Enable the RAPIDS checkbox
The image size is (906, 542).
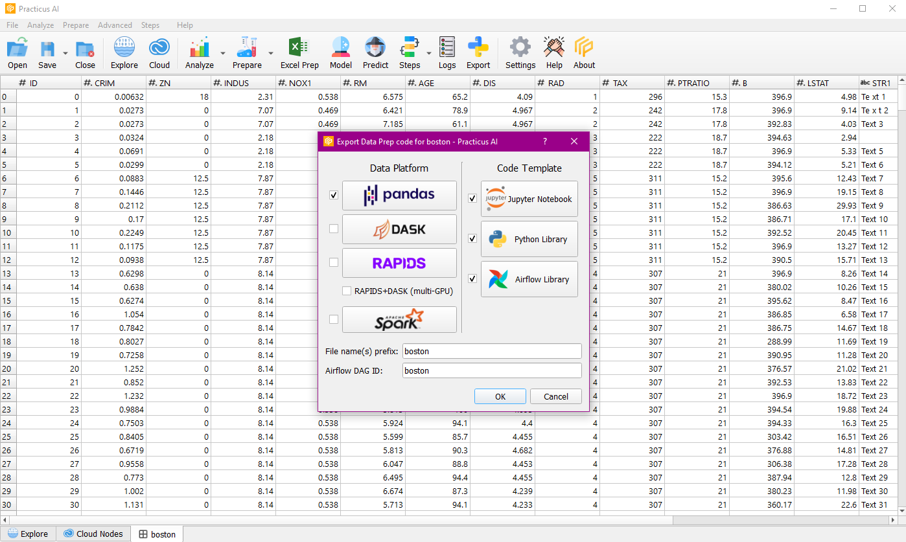334,262
